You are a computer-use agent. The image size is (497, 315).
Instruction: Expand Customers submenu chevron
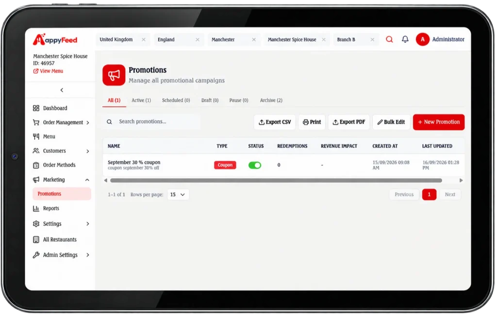[88, 151]
